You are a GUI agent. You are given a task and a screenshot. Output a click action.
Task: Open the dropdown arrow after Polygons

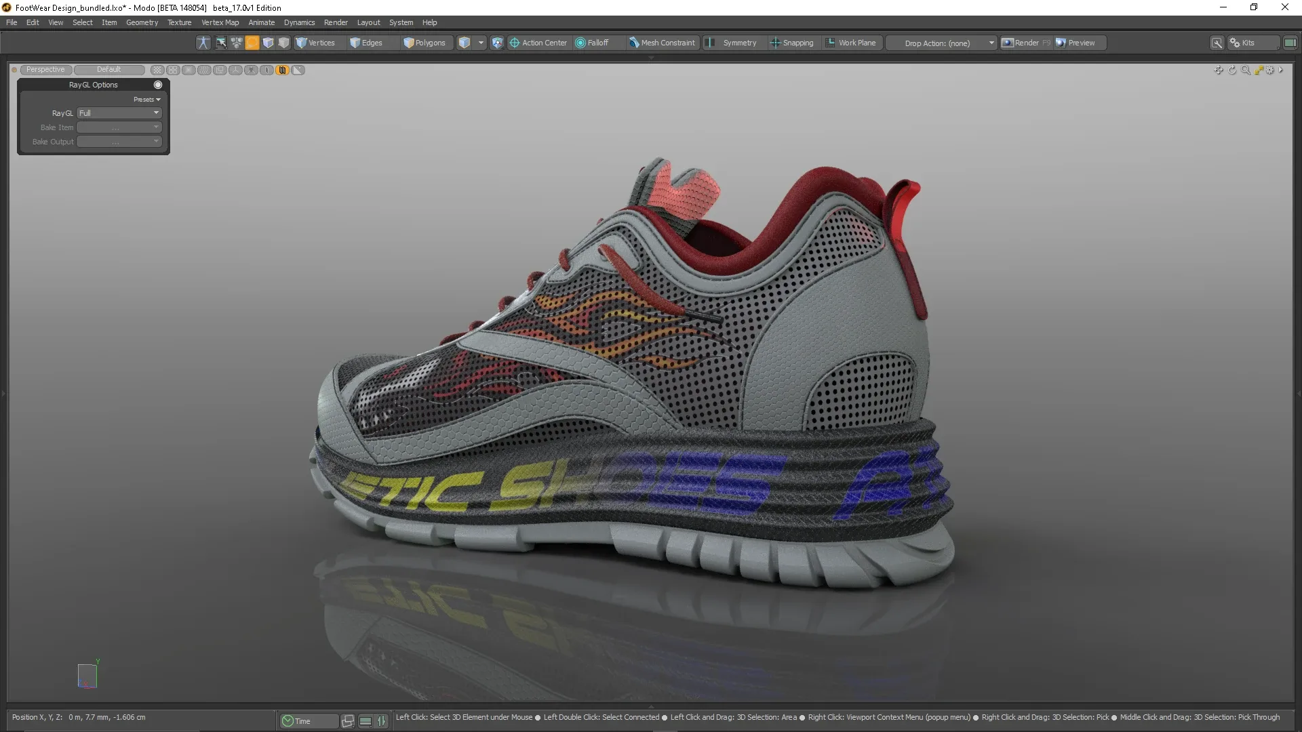(481, 43)
